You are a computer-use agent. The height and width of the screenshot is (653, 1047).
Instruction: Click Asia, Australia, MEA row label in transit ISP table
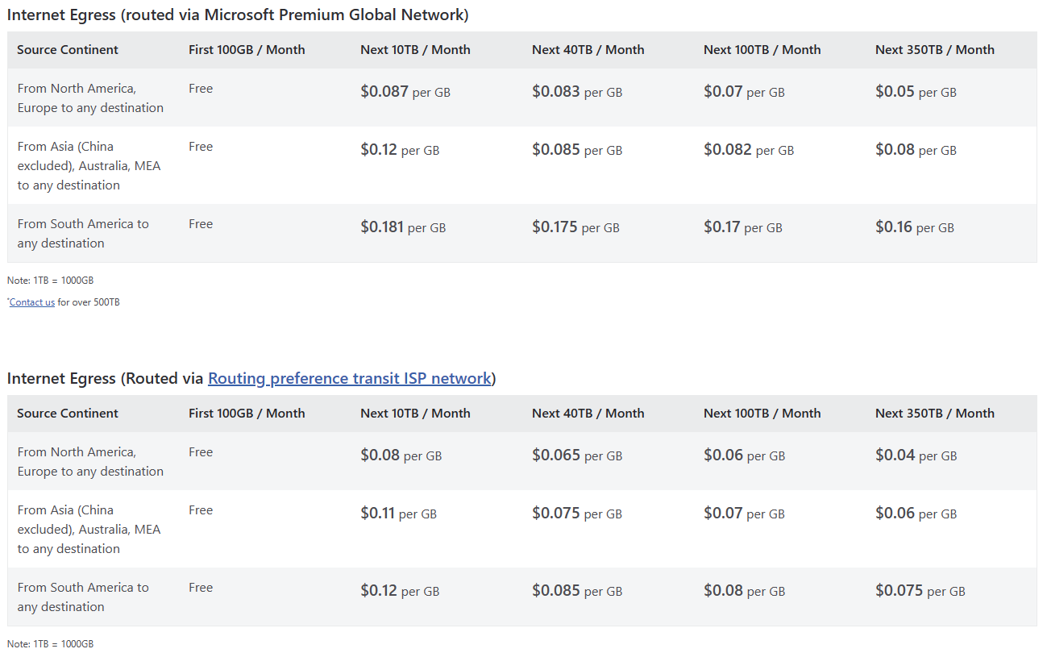pyautogui.click(x=89, y=530)
